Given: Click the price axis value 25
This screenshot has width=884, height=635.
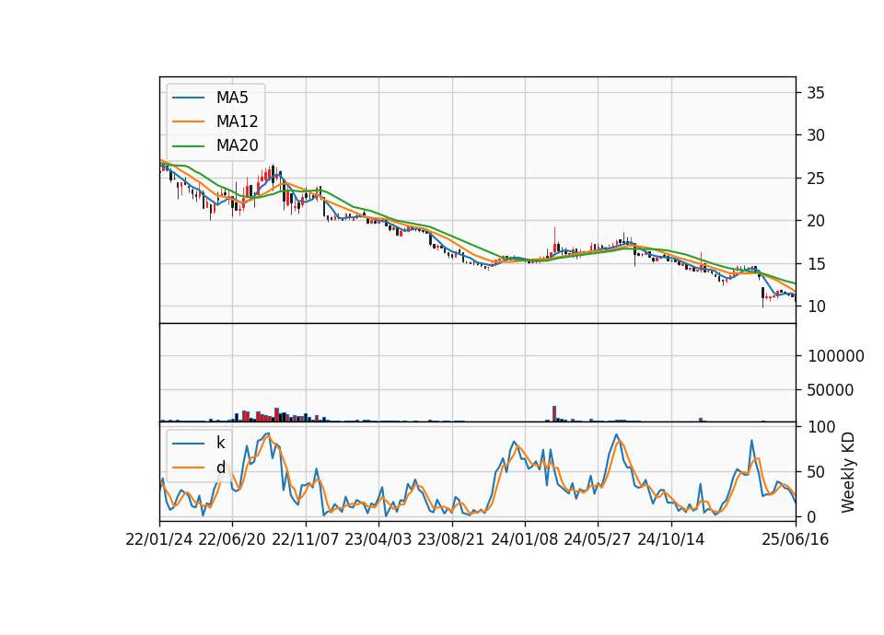Looking at the screenshot, I should coord(815,179).
